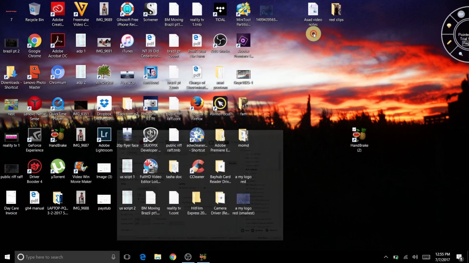The image size is (469, 263).
Task: Open File Explorer from taskbar
Action: [x=158, y=257]
